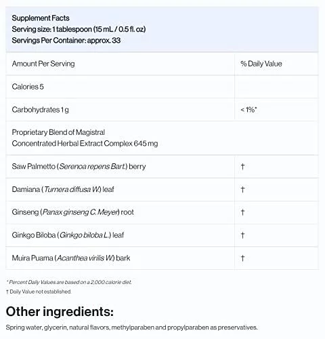The height and width of the screenshot is (339, 325).
Task: Select the Calories 5 row
Action: click(162, 87)
